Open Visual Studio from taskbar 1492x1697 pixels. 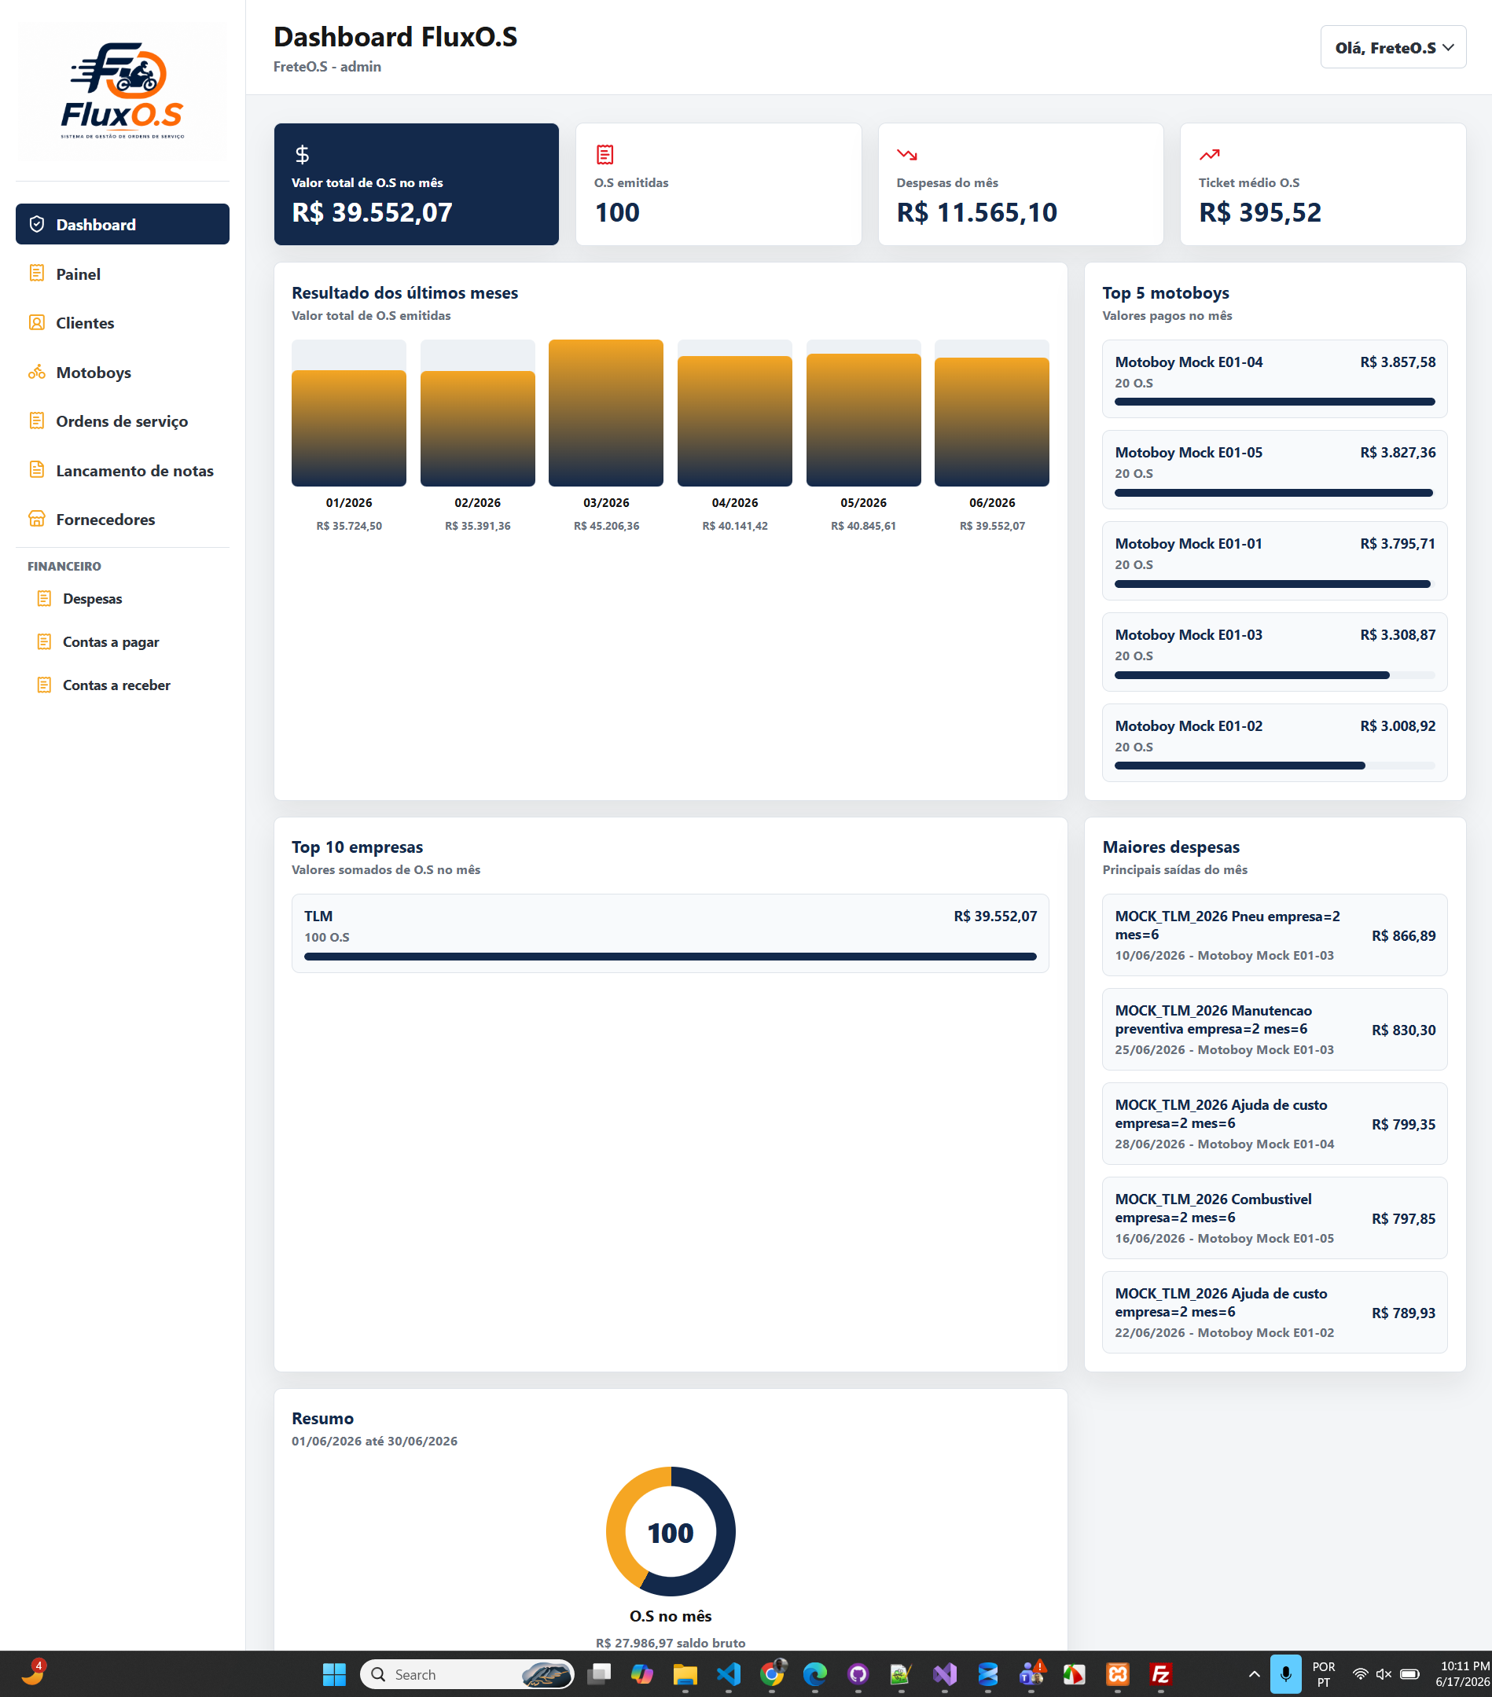944,1674
